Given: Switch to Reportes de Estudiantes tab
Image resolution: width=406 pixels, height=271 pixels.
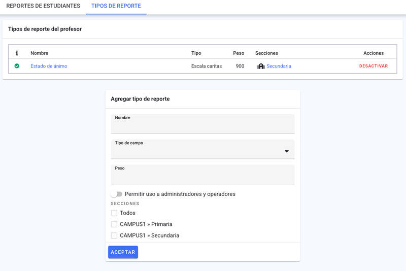Looking at the screenshot, I should coord(43,6).
